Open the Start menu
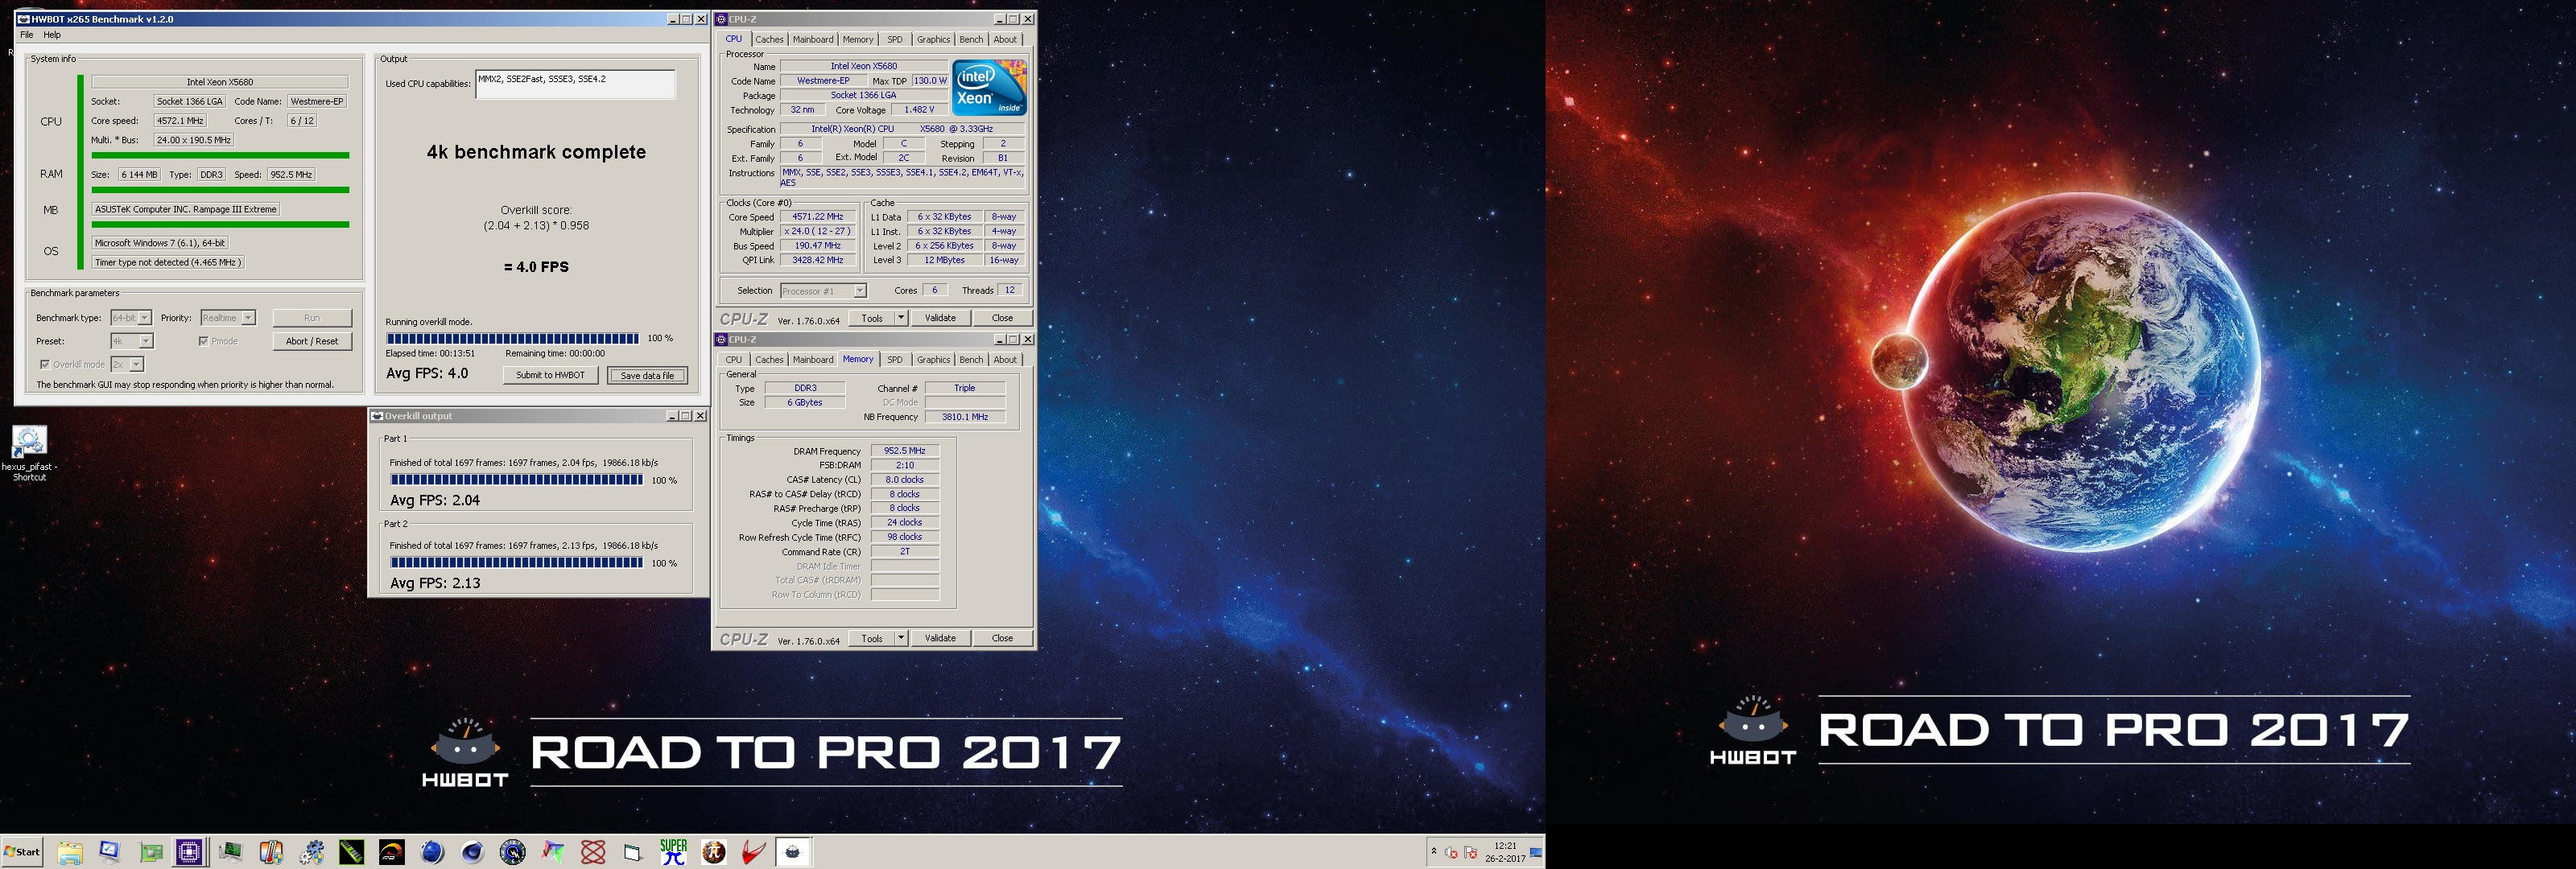 tap(22, 852)
